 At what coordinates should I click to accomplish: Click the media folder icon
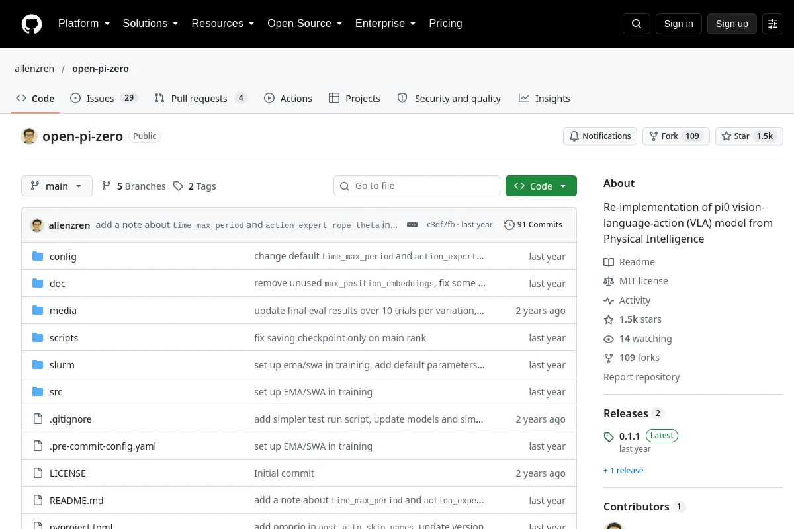click(x=38, y=310)
